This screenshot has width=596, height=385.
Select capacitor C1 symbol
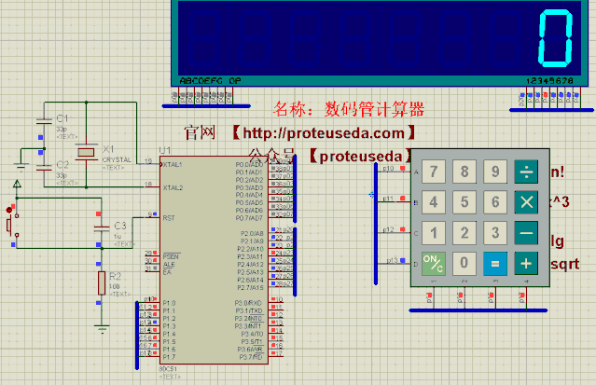click(44, 121)
